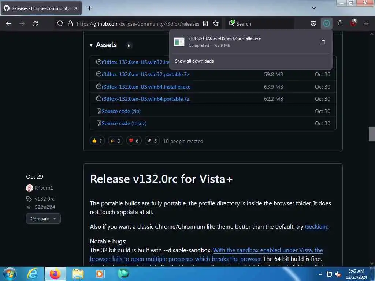This screenshot has height=281, width=375.
Task: Toggle reader view icon in address bar
Action: [205, 23]
